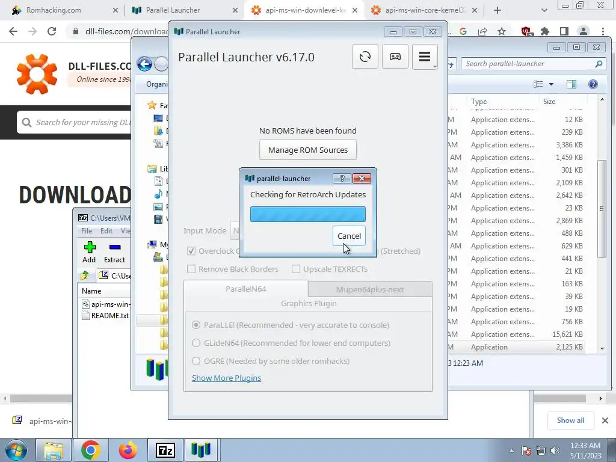Bookmark the page with the star icon
Image resolution: width=616 pixels, height=462 pixels.
click(502, 31)
